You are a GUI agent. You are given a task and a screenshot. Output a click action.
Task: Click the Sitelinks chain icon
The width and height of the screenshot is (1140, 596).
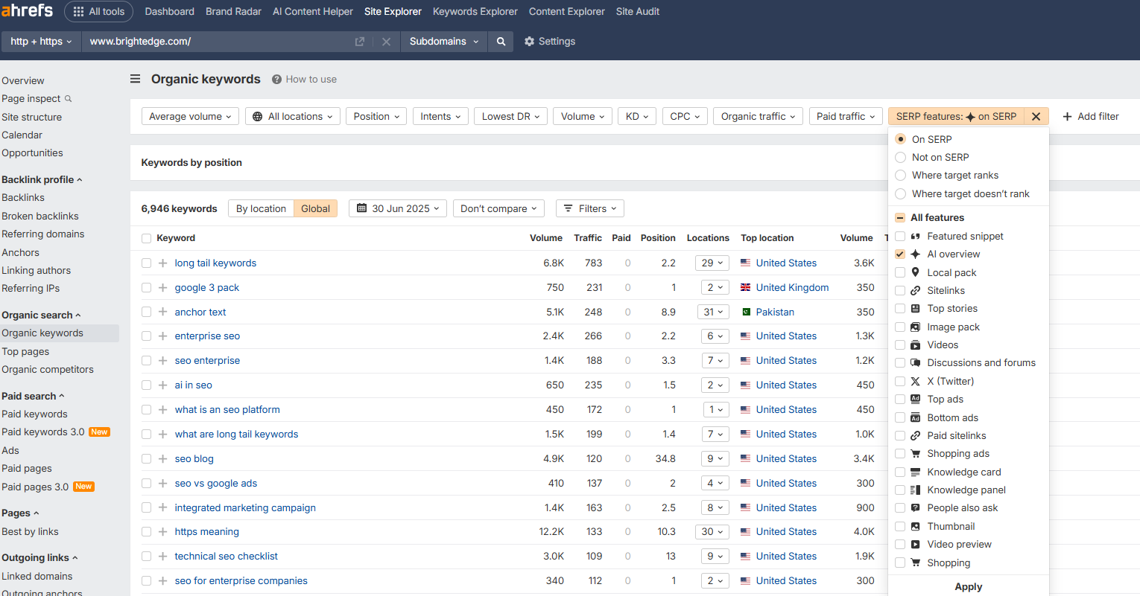coord(916,291)
